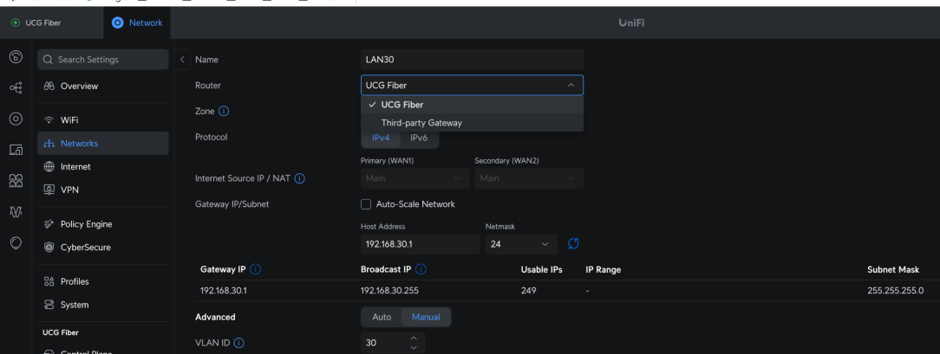Click the 255.255.255.0 subnet mask value
Screen dimensions: 940x354
(896, 291)
